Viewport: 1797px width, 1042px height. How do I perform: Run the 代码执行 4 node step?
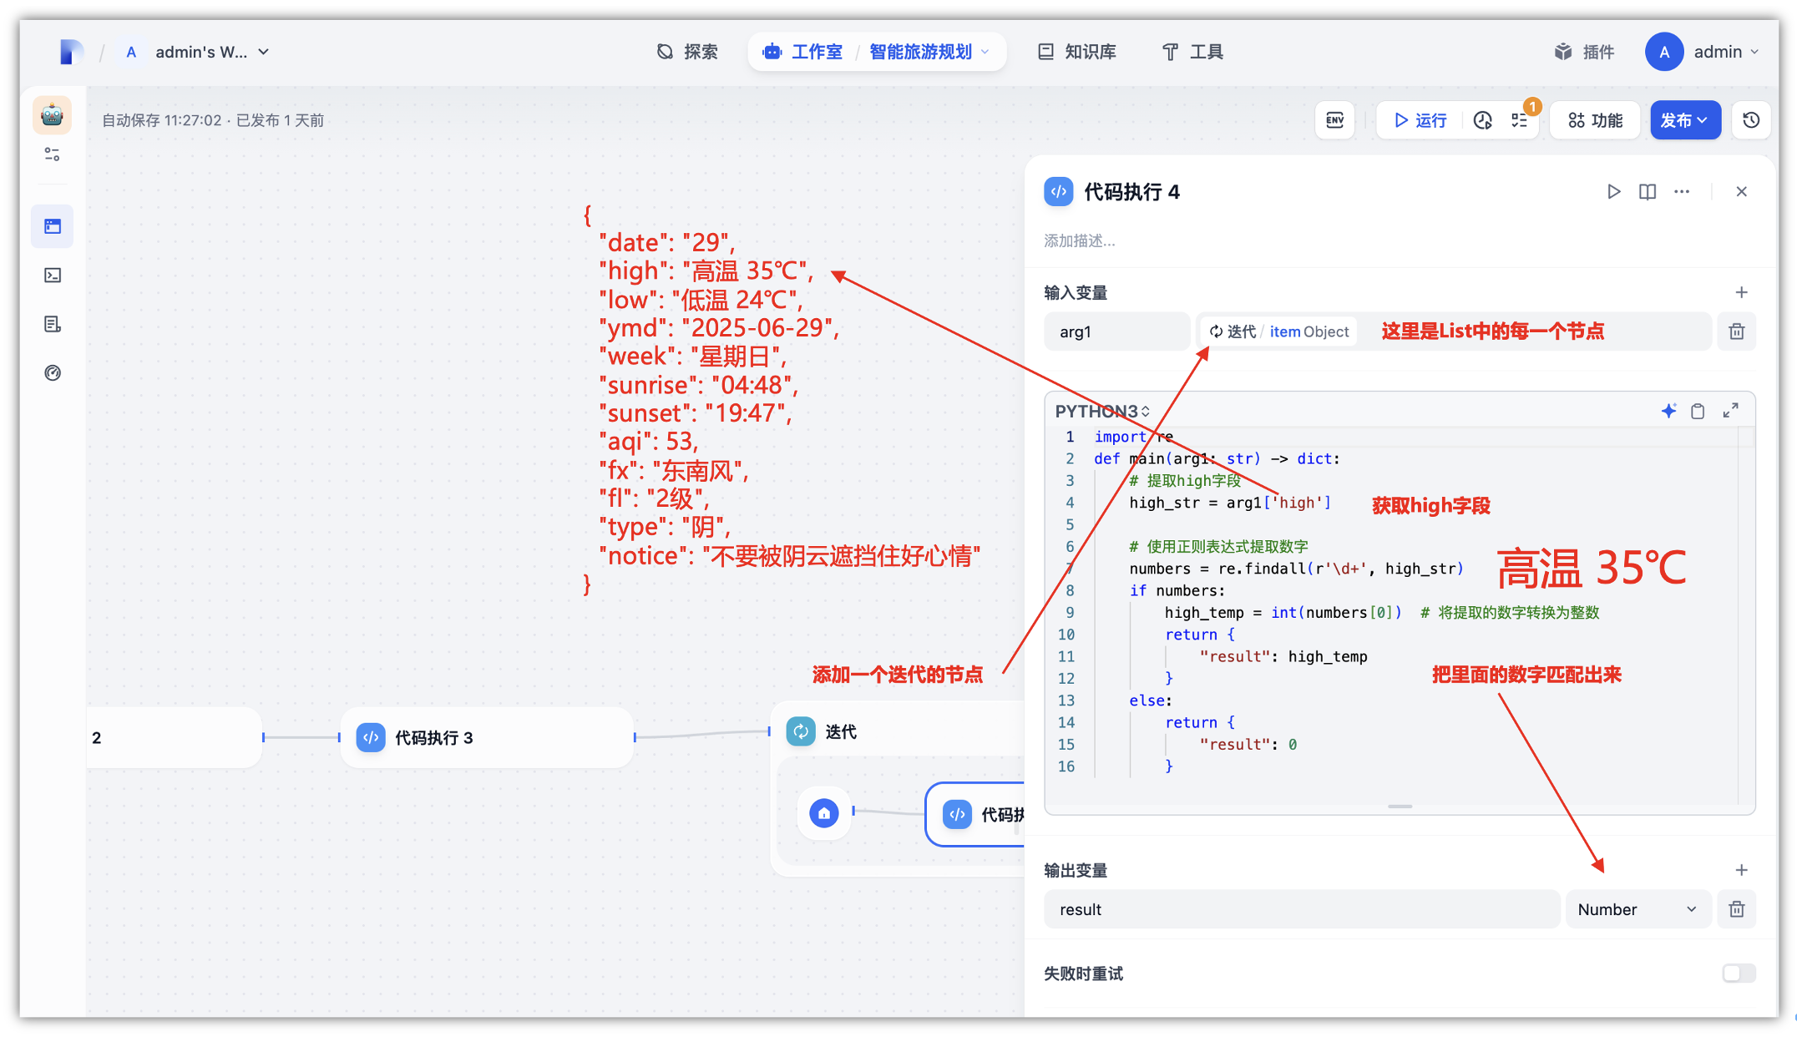point(1613,191)
